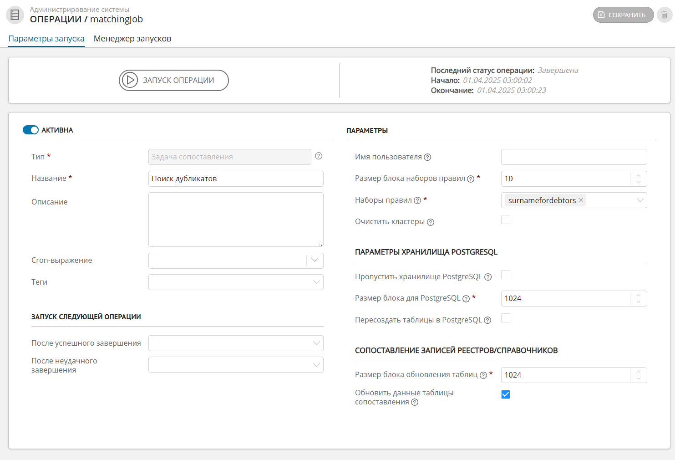Click the help icon next to the Тип field

point(319,156)
